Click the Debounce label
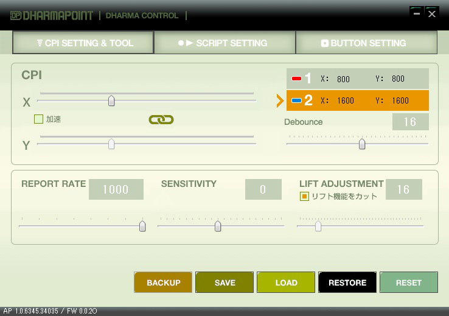 pos(303,122)
